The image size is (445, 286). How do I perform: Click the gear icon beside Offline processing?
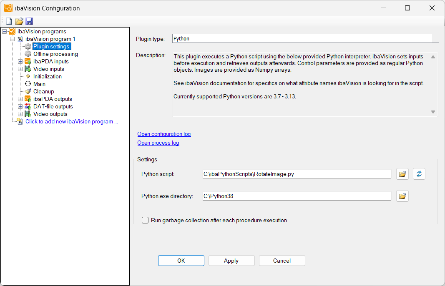28,54
